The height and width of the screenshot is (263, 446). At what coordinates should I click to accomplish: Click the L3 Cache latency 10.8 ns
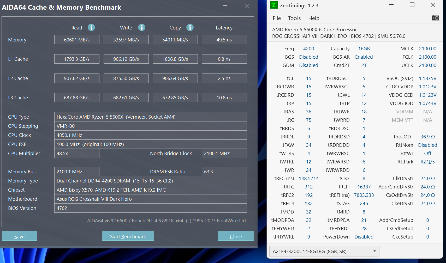tap(224, 97)
